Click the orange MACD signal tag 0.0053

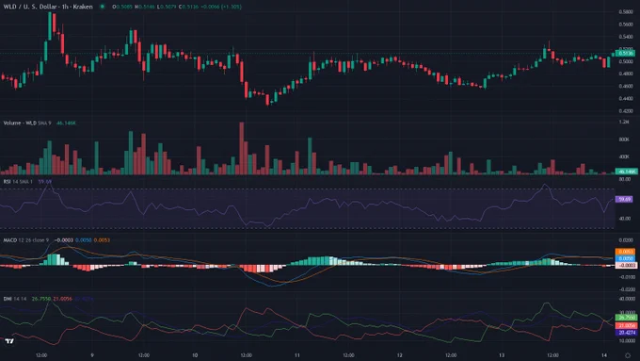[625, 252]
